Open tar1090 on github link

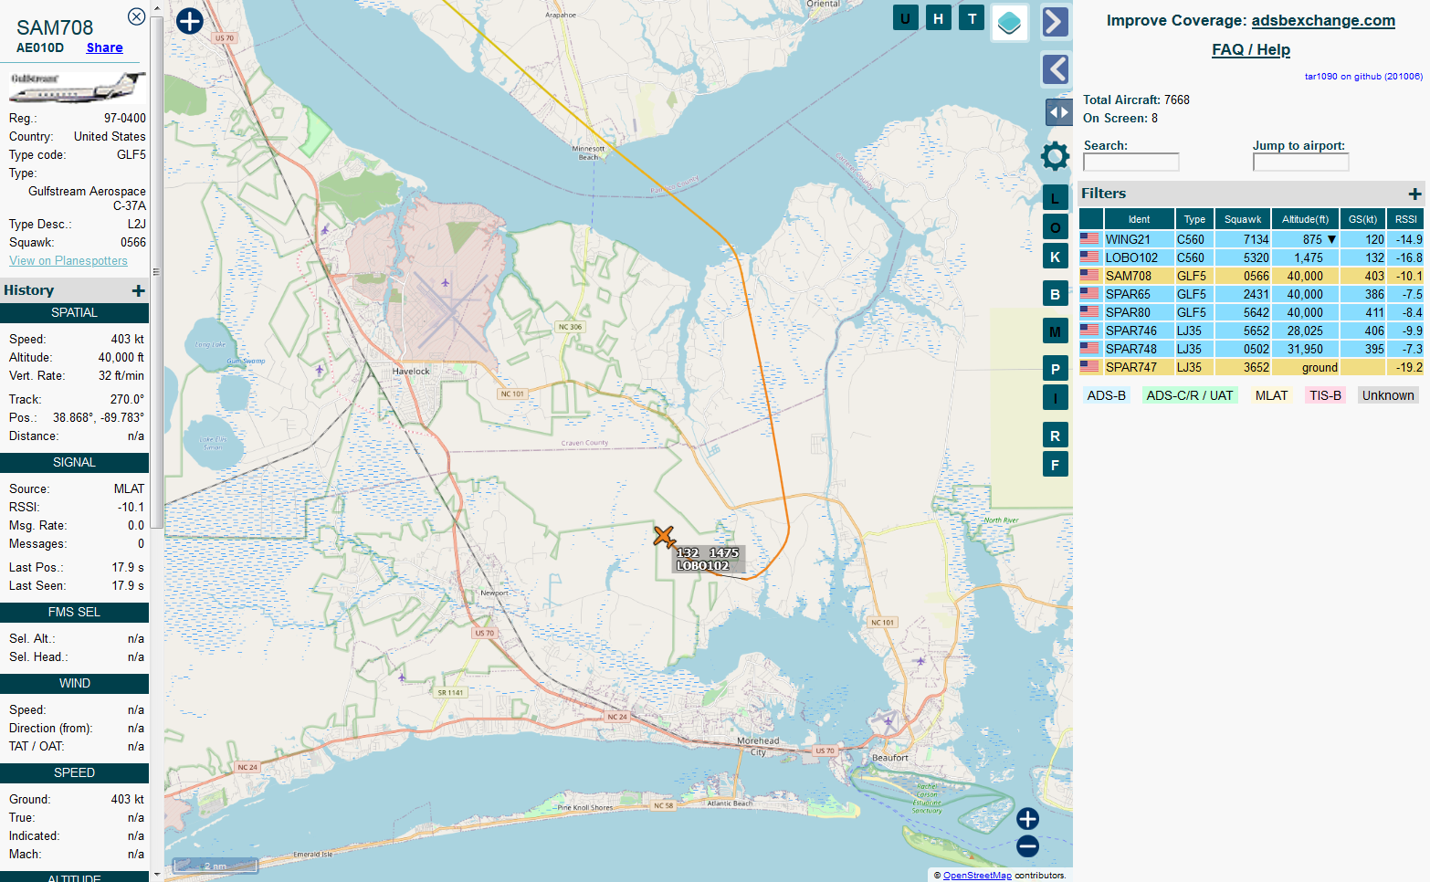(x=1363, y=77)
